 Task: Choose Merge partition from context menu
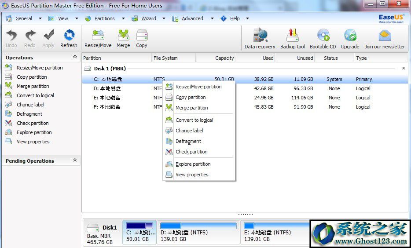199,108
